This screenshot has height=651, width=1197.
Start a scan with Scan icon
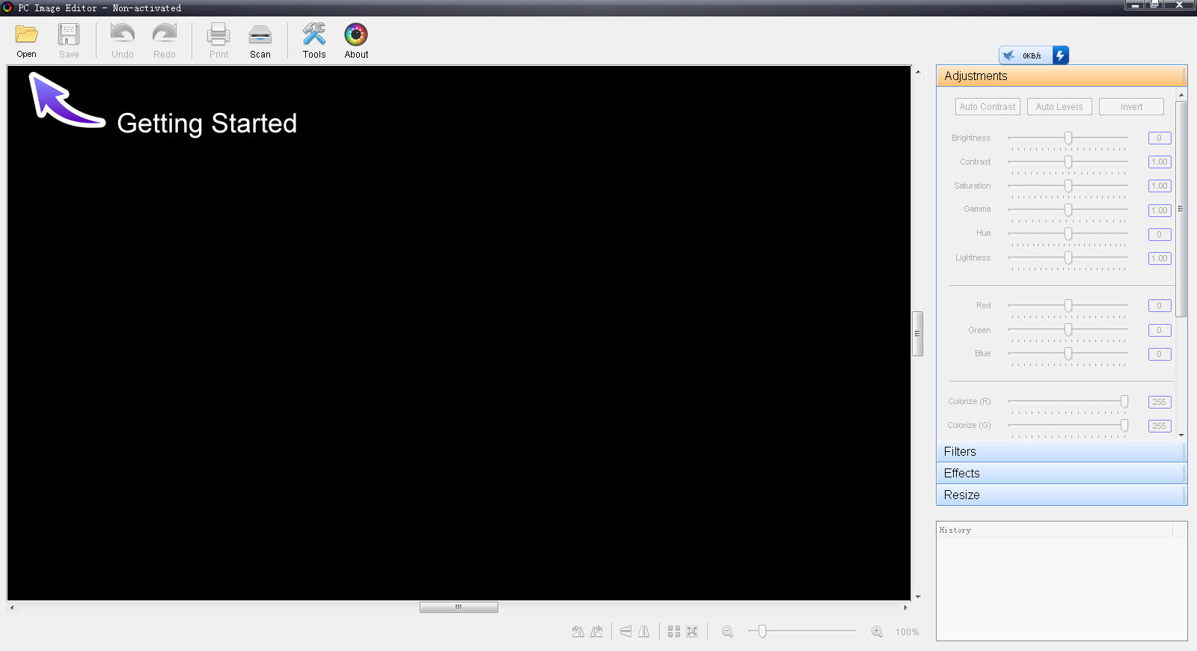260,35
